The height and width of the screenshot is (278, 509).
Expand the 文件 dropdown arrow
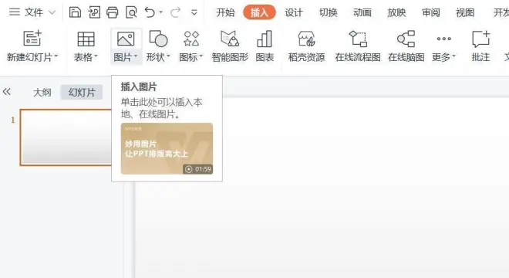coord(52,12)
